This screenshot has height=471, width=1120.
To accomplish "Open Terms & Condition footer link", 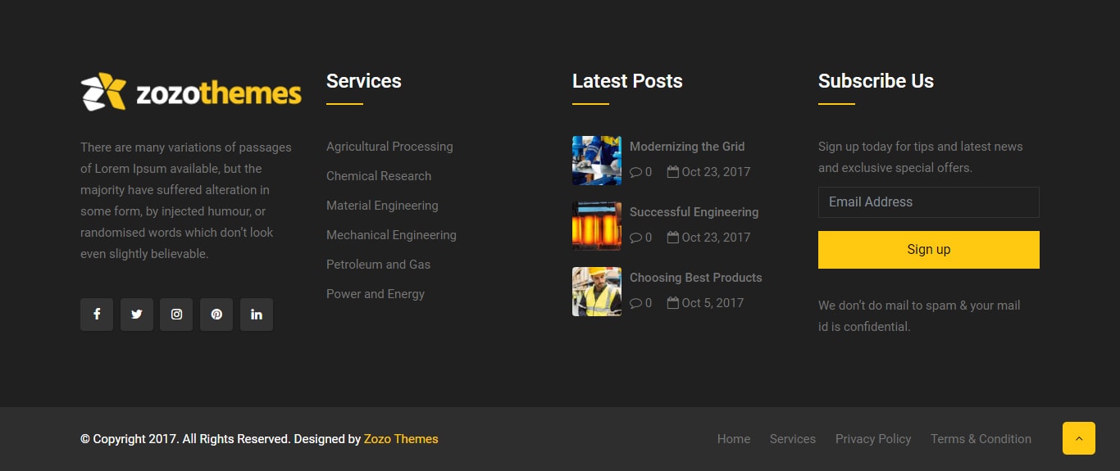I will pos(981,439).
